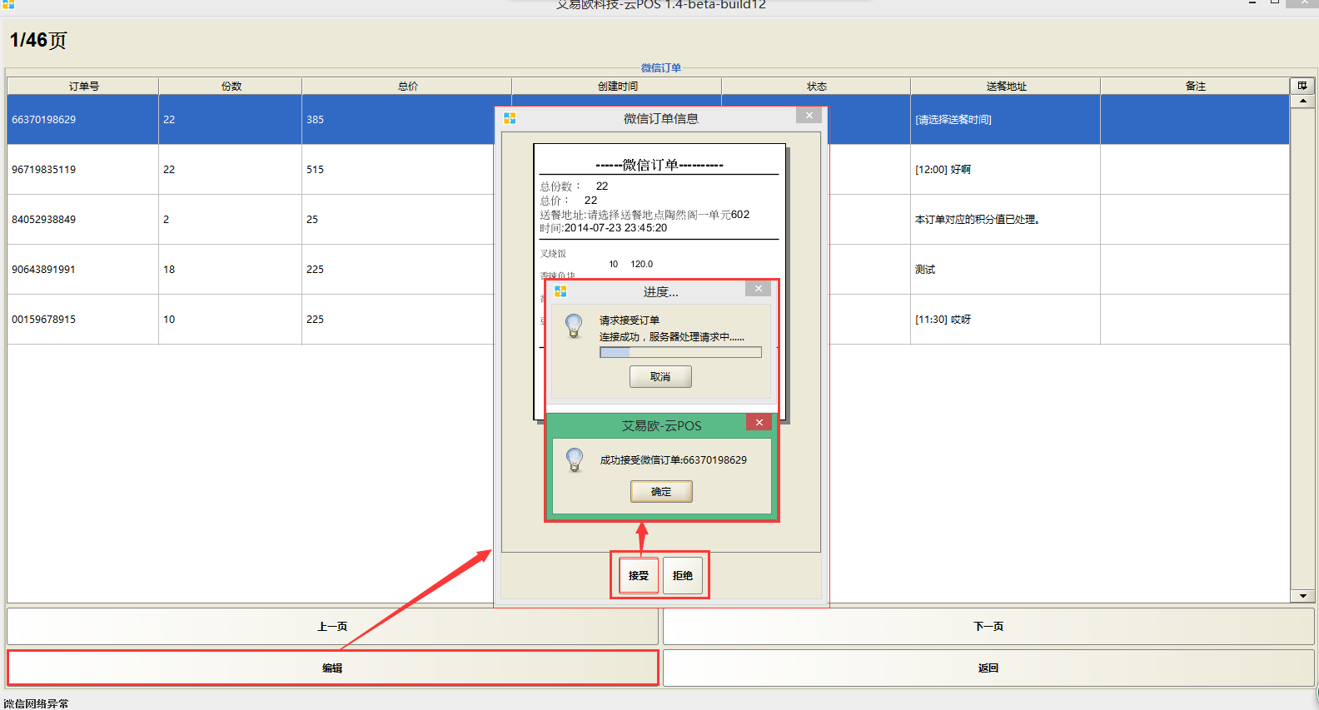Image resolution: width=1319 pixels, height=710 pixels.
Task: Sort by 订单号 column header
Action: [x=83, y=86]
